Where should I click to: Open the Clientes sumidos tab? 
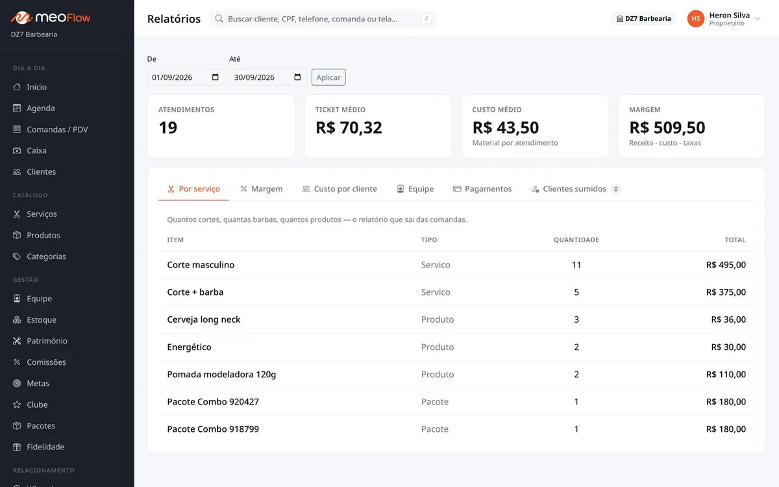pos(576,189)
